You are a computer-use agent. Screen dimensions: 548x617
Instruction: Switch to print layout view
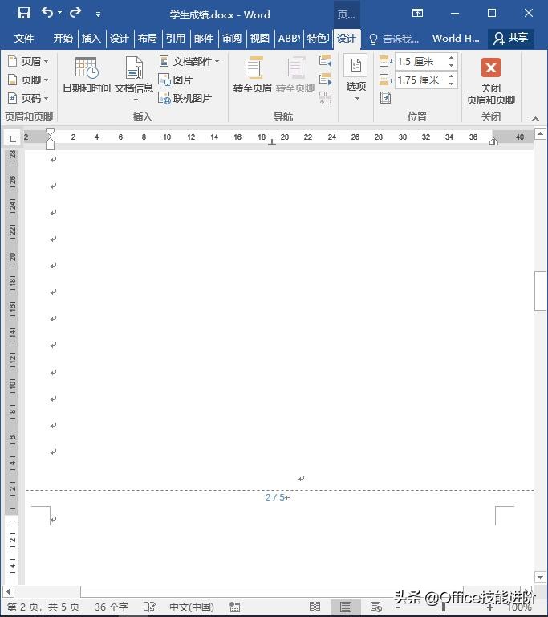(x=346, y=607)
